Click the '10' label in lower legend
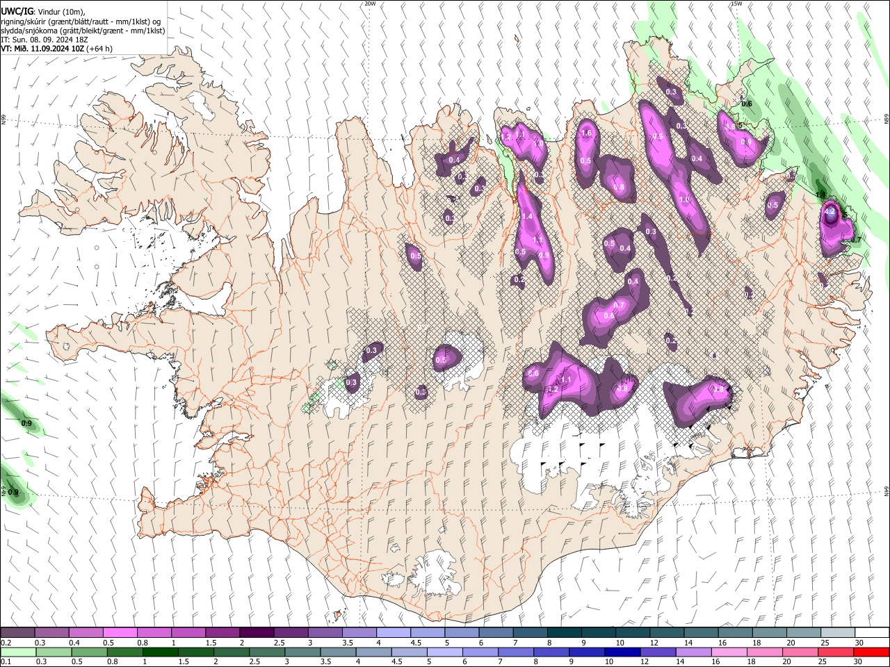Viewport: 890px width, 667px height. point(609,662)
